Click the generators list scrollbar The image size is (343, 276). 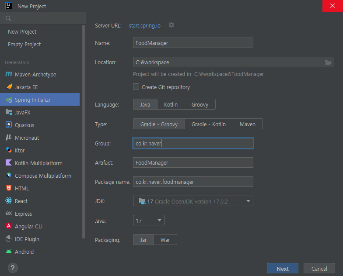pyautogui.click(x=83, y=132)
